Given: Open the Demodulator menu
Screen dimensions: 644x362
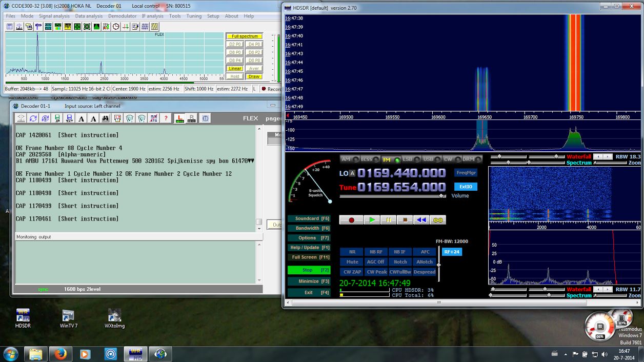Looking at the screenshot, I should click(123, 16).
